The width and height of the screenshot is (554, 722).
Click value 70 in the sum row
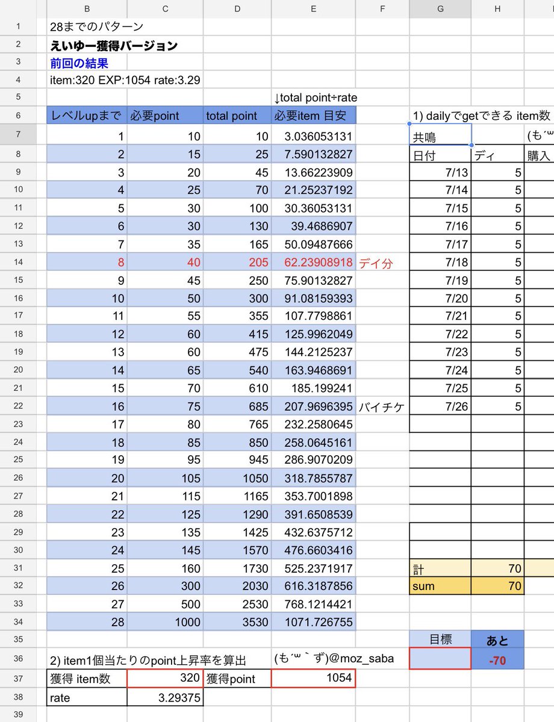(x=497, y=586)
